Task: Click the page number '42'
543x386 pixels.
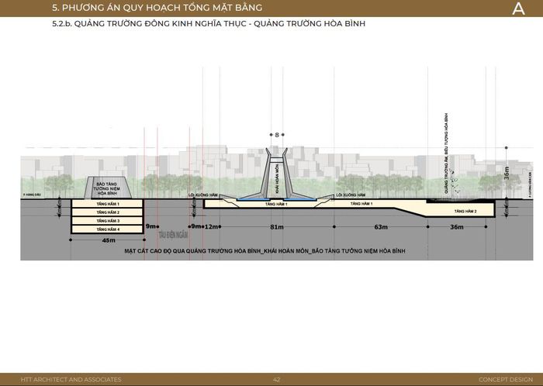Action: [x=276, y=380]
